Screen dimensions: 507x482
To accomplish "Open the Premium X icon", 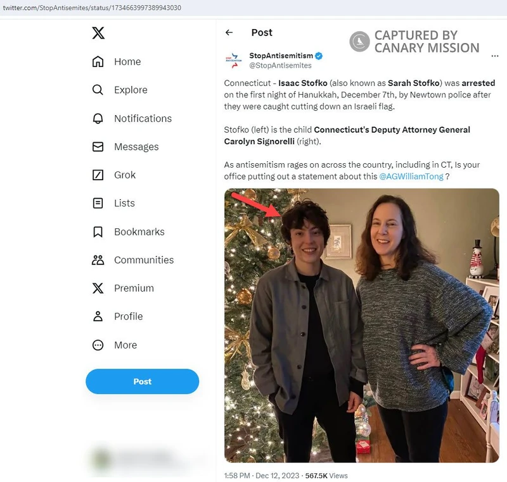I will coord(98,288).
